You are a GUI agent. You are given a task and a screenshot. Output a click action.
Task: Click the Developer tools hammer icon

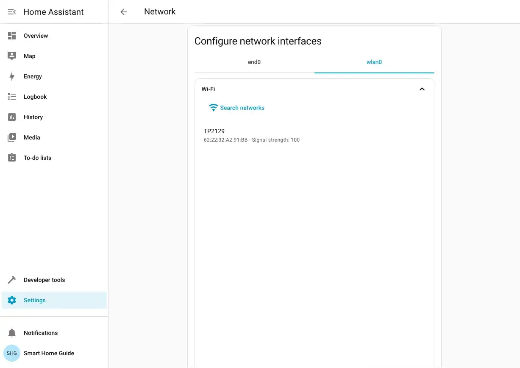[x=12, y=280]
